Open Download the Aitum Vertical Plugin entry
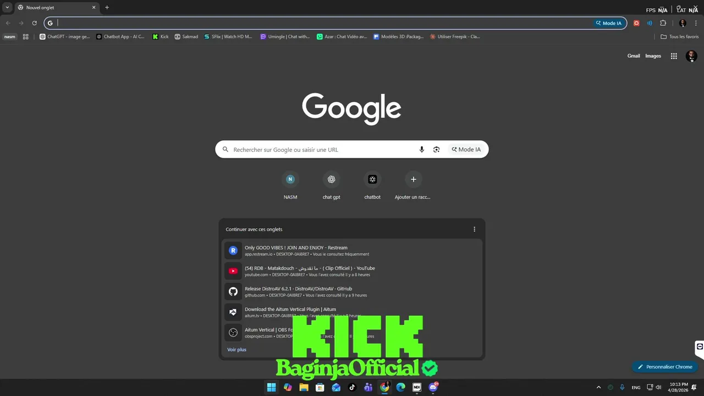Image resolution: width=704 pixels, height=396 pixels. click(x=352, y=312)
